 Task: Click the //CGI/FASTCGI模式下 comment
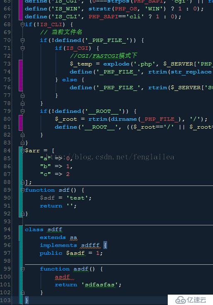103,56
